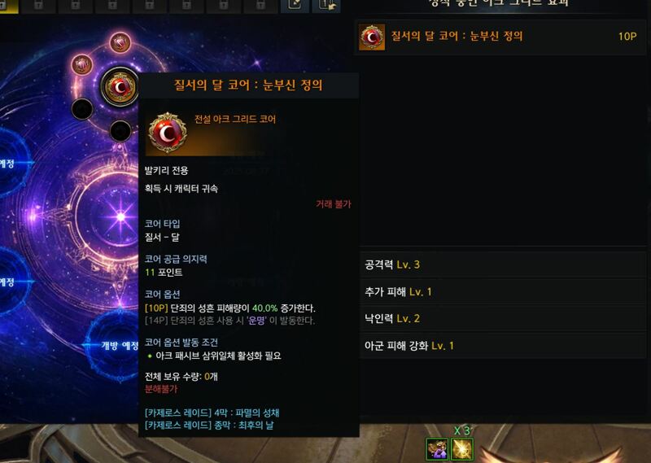This screenshot has height=463, width=651.
Task: Select the left pink gem slot
Action: click(x=82, y=65)
